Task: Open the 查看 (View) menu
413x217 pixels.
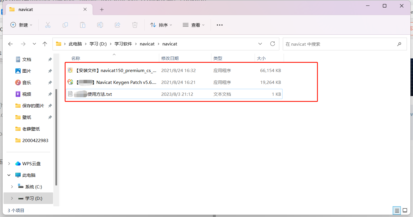Action: pos(193,25)
